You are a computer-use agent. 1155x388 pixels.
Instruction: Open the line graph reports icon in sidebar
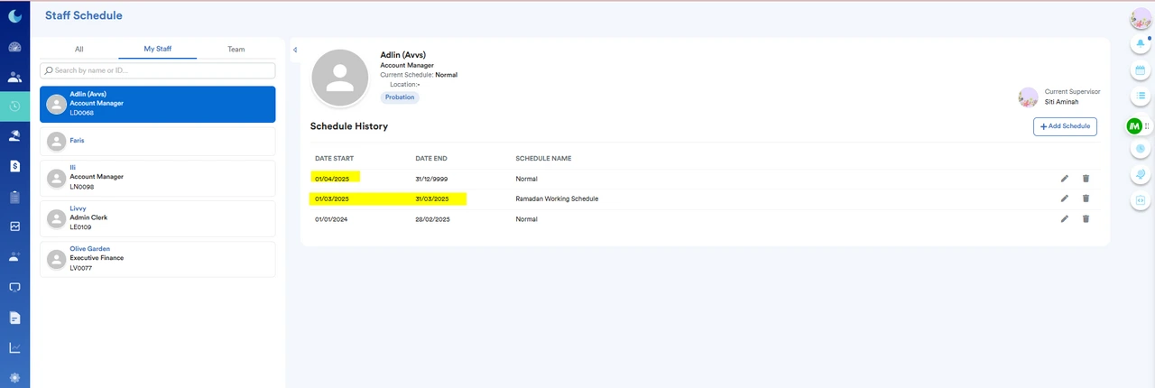14,347
